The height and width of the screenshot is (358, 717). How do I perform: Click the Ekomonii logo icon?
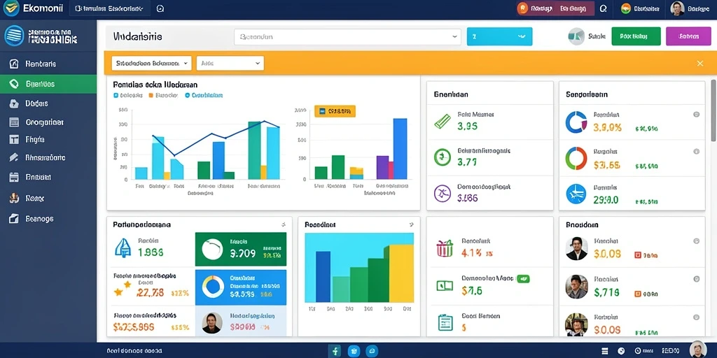[x=10, y=8]
